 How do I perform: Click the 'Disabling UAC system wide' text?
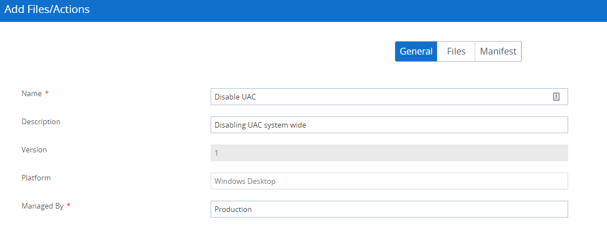[260, 125]
